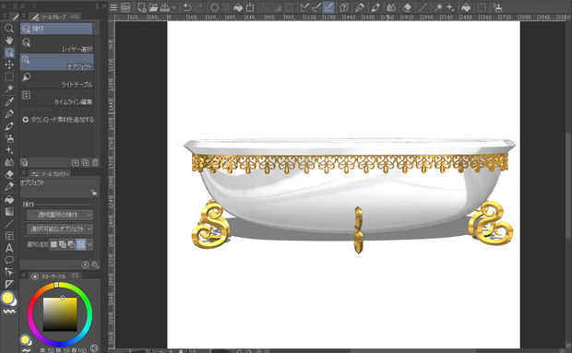Expand the selection-add mode dropdown arrow
This screenshot has width=572, height=353.
(x=89, y=244)
